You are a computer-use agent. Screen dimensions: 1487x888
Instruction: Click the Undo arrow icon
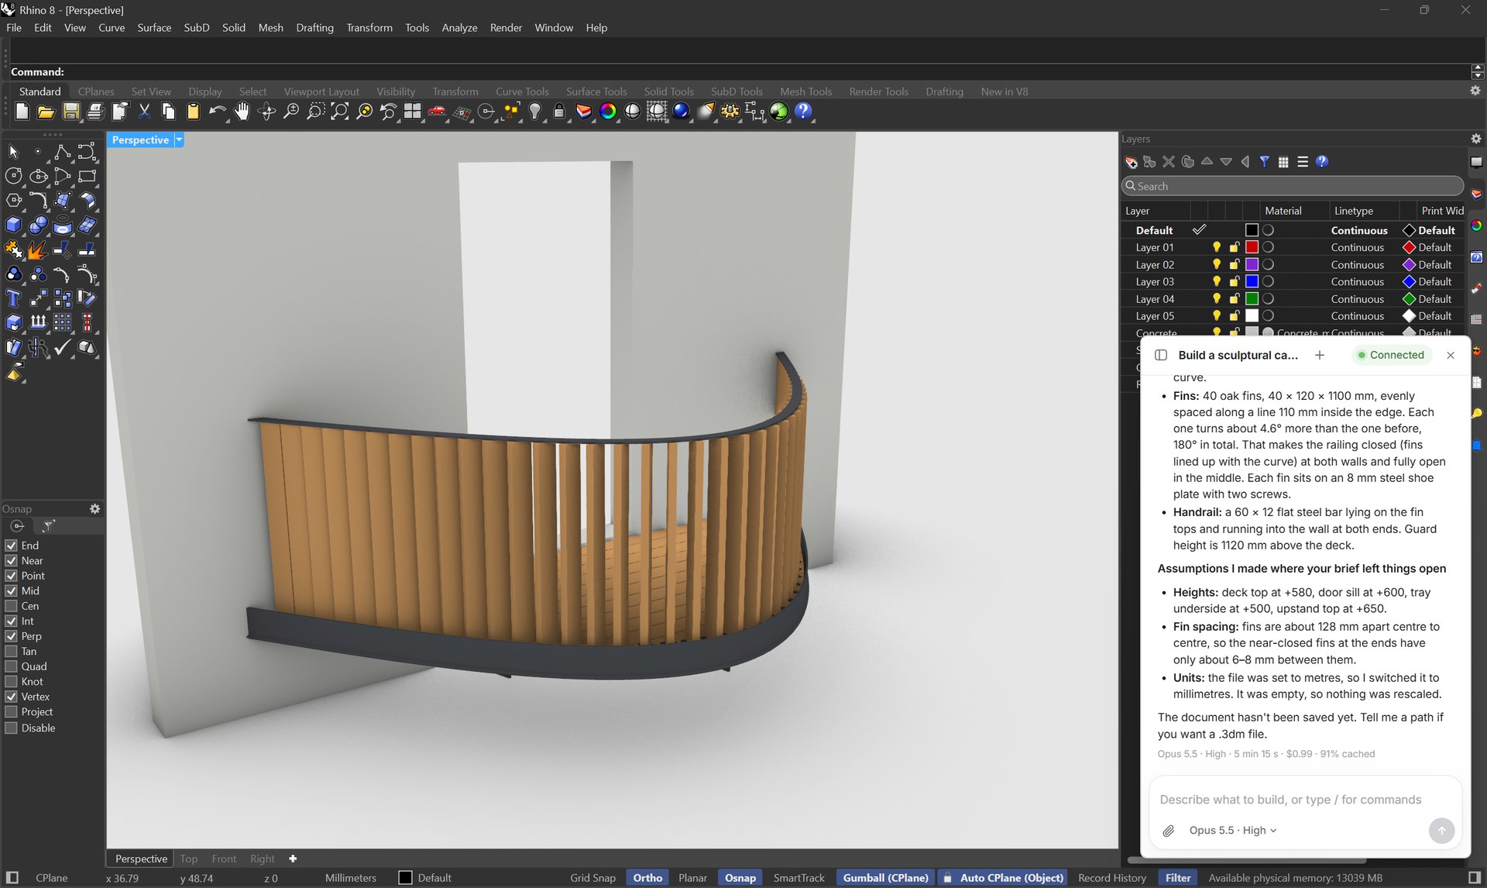[218, 112]
